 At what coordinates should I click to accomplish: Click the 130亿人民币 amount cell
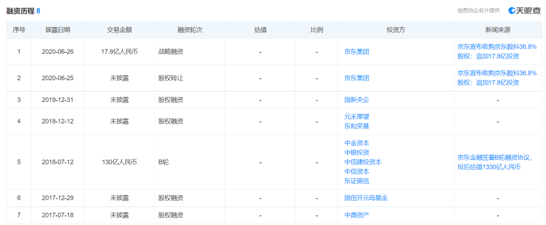point(119,162)
